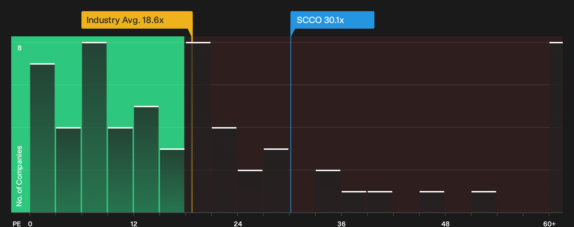Click the x-axis label 36

coord(342,224)
